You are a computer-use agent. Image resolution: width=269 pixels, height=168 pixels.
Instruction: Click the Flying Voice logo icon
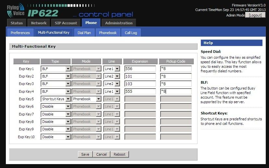(16, 10)
